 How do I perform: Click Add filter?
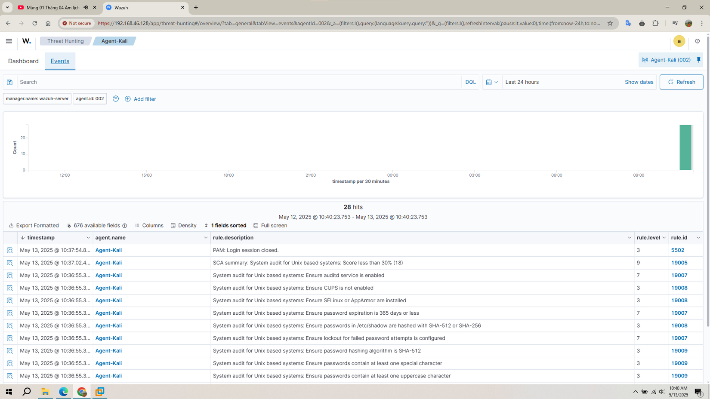pos(140,99)
